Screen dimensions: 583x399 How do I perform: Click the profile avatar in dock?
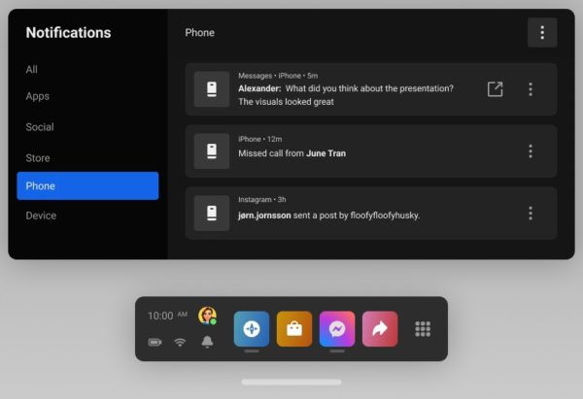coord(208,316)
